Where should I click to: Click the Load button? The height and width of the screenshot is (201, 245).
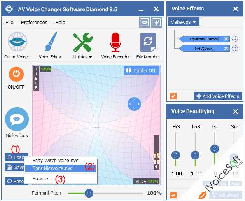[16, 157]
